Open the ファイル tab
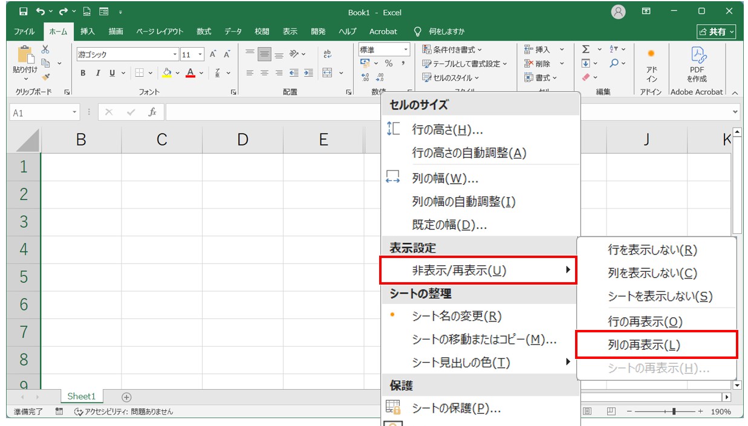Image resolution: width=748 pixels, height=426 pixels. pyautogui.click(x=24, y=31)
